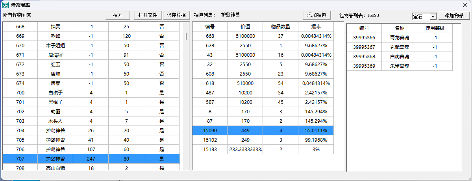Click the 爆率 column header
The image size is (472, 181).
pyautogui.click(x=316, y=27)
